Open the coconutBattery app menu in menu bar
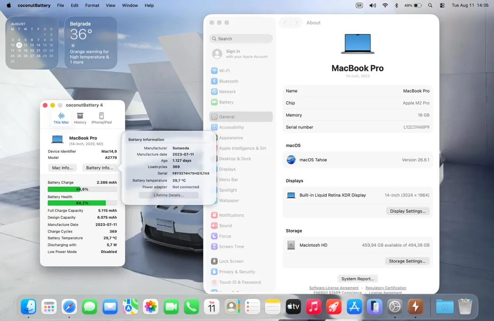The width and height of the screenshot is (494, 321). (x=33, y=5)
